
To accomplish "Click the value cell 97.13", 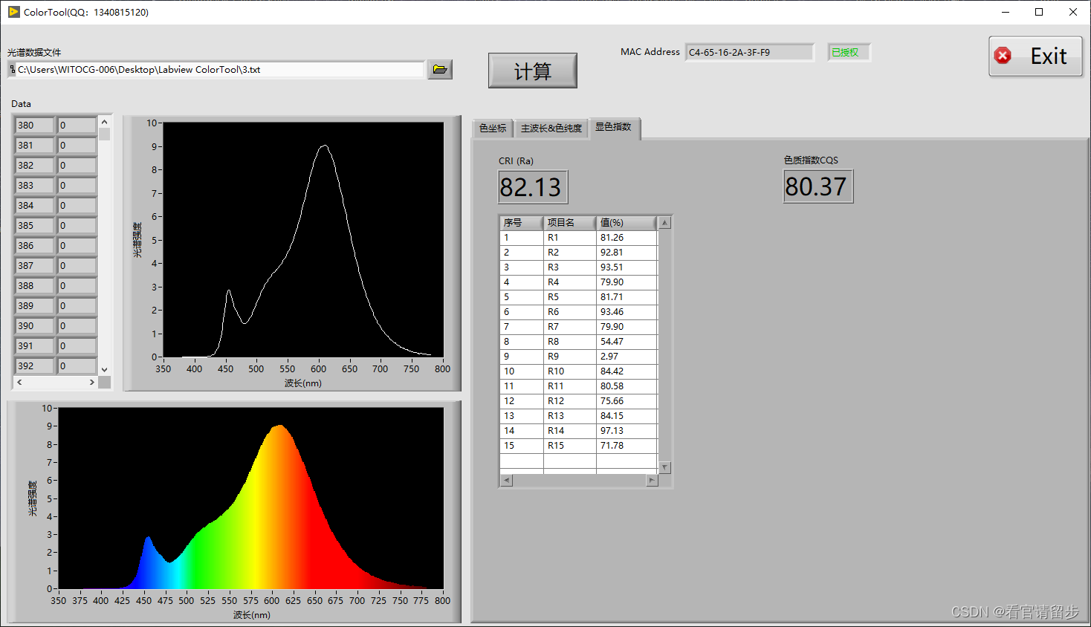I will pos(627,431).
